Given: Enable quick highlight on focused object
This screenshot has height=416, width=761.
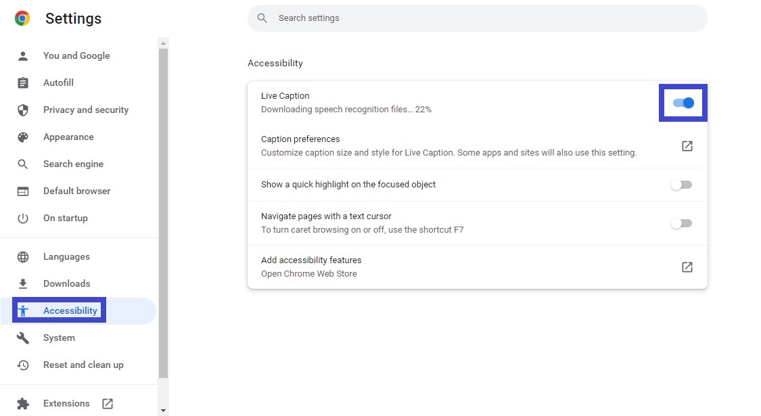Looking at the screenshot, I should [x=681, y=185].
